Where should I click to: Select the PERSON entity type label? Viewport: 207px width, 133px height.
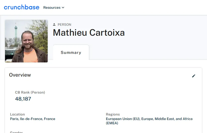[64, 24]
